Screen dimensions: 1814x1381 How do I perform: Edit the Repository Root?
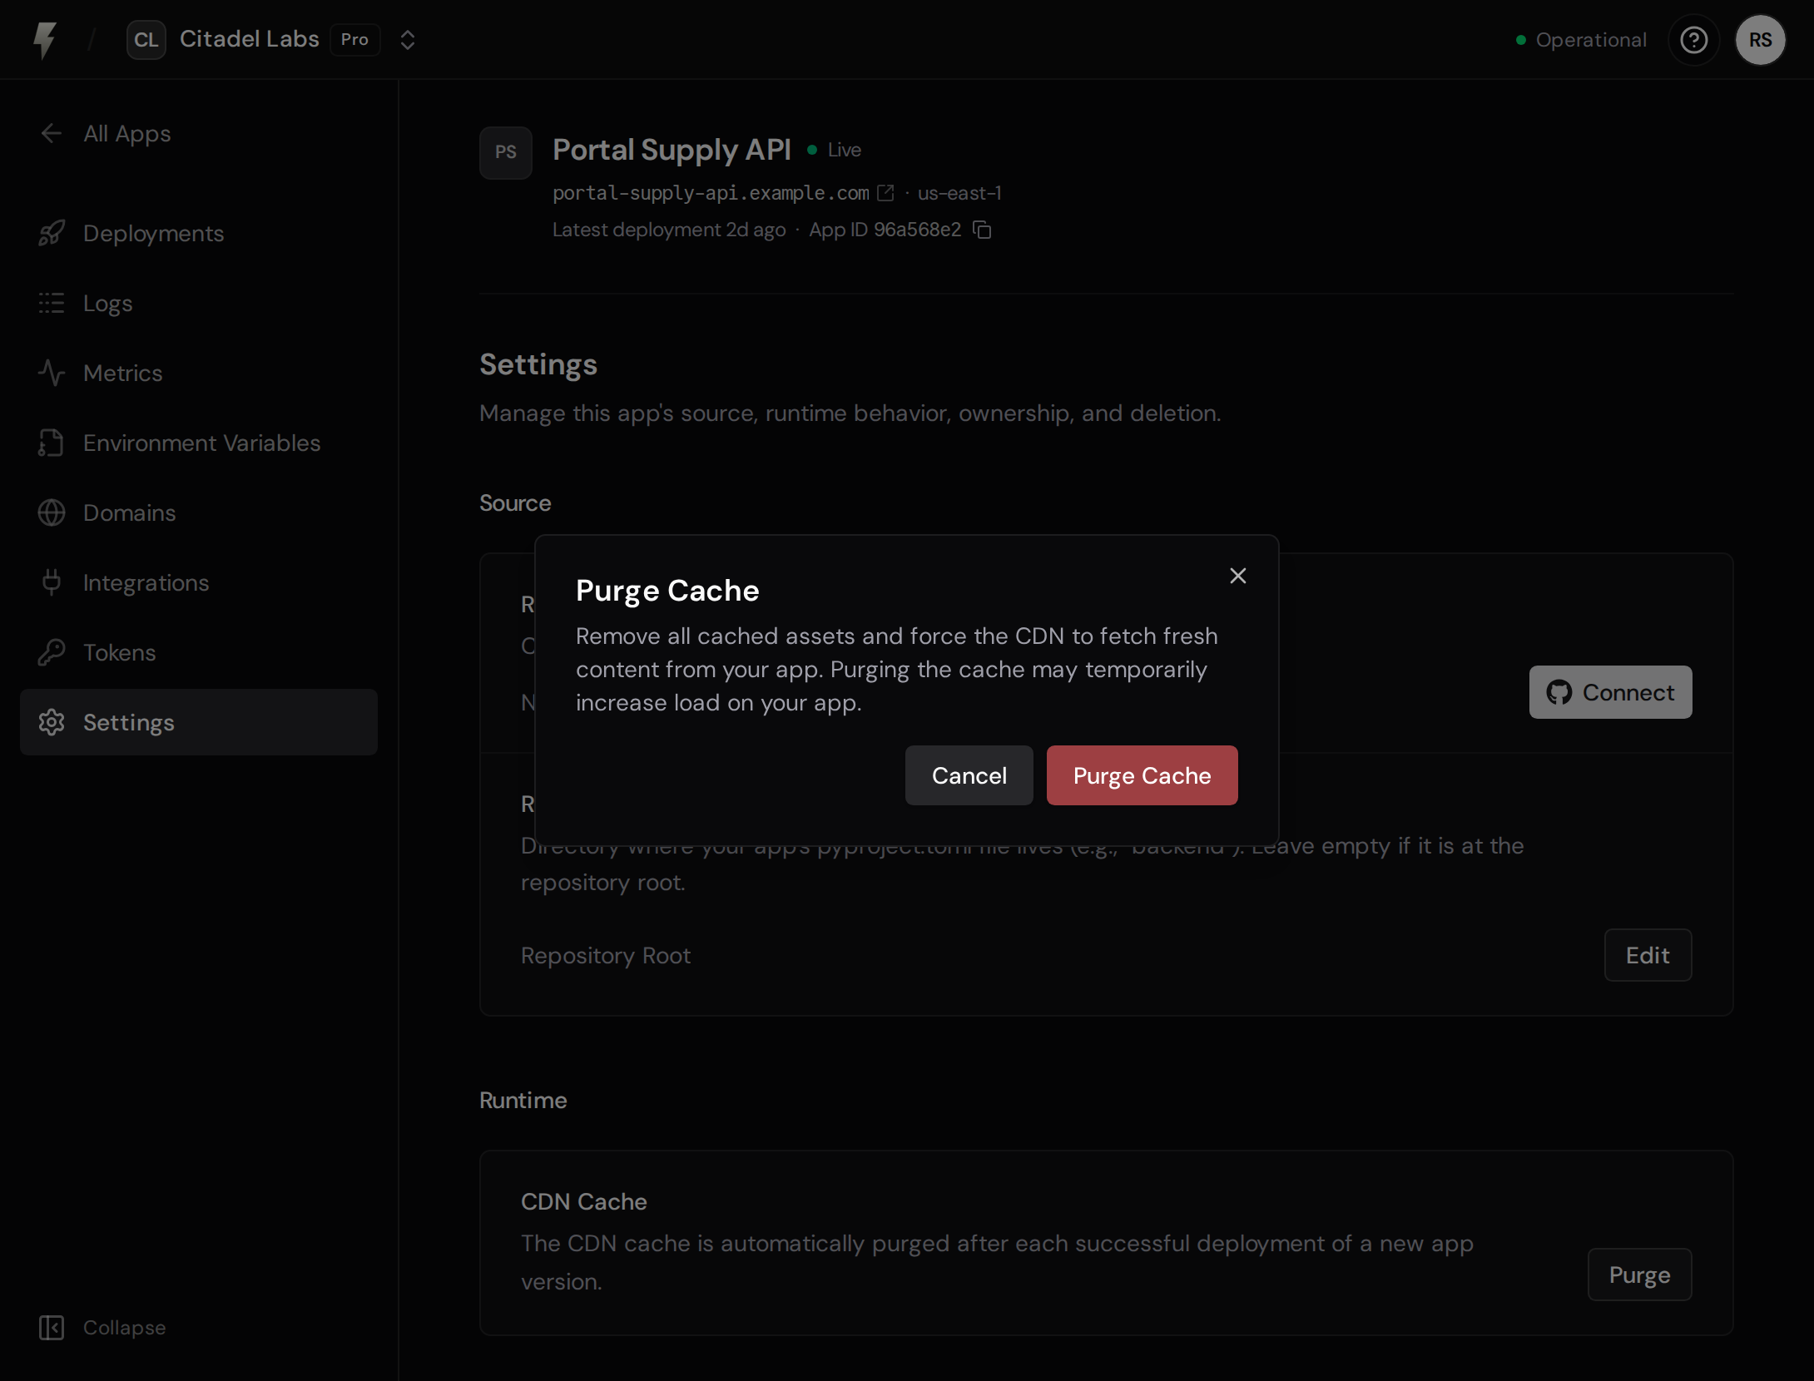click(1648, 955)
